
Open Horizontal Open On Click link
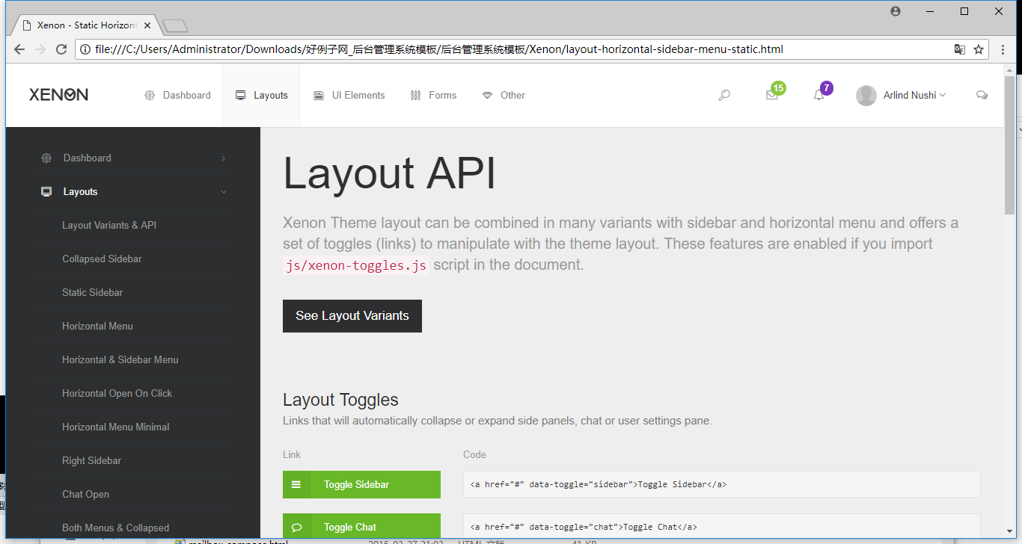[117, 394]
